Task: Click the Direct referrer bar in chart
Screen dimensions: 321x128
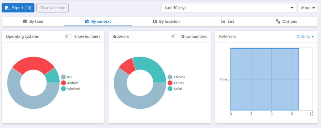Action: 265,79
